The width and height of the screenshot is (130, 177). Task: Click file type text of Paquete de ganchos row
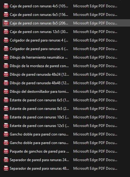[x=95, y=151]
